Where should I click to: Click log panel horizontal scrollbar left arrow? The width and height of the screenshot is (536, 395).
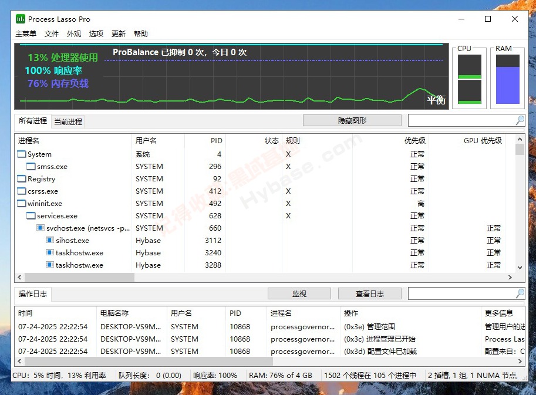coord(19,361)
